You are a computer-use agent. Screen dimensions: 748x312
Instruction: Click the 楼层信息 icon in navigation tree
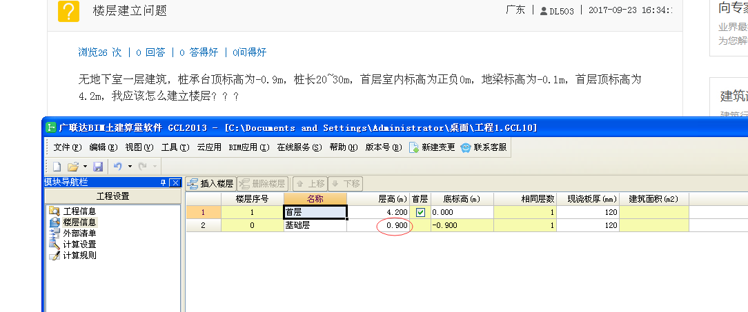click(x=55, y=222)
